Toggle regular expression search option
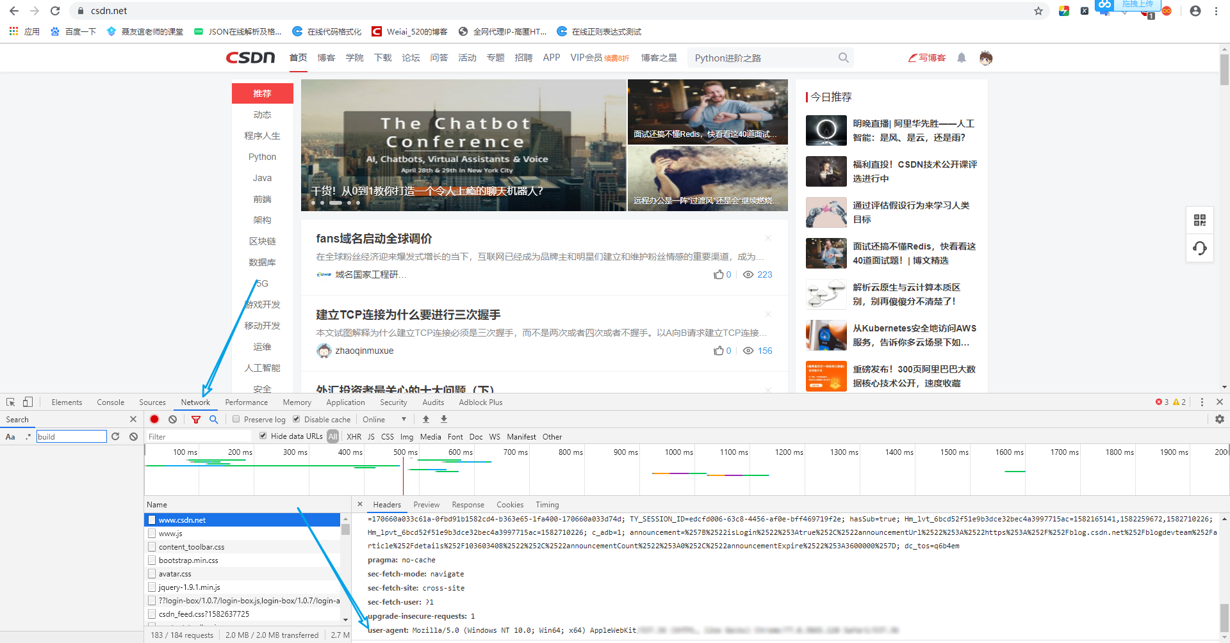Viewport: 1230px width, 643px height. point(28,436)
